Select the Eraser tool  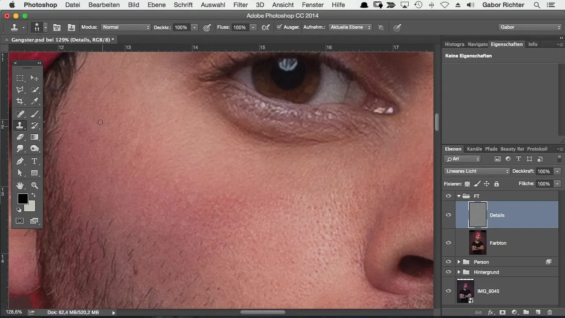click(20, 137)
